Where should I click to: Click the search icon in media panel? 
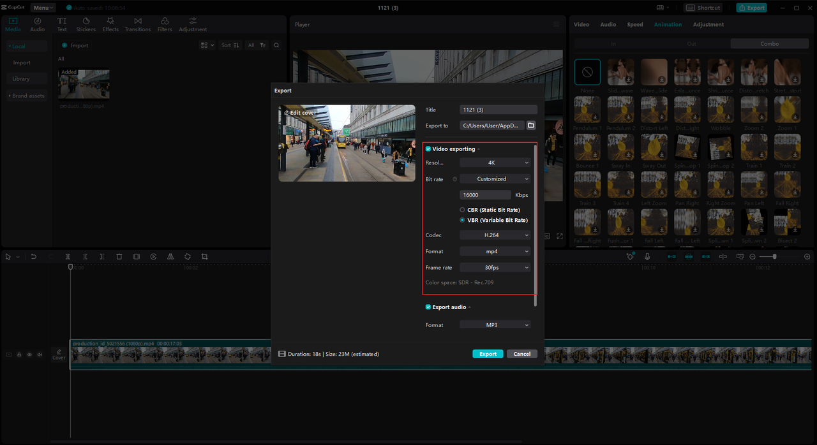[x=276, y=45]
